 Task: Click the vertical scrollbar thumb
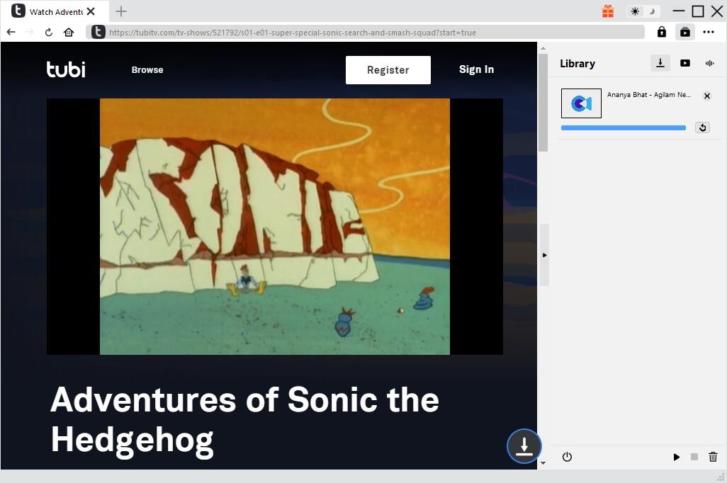coord(543,103)
